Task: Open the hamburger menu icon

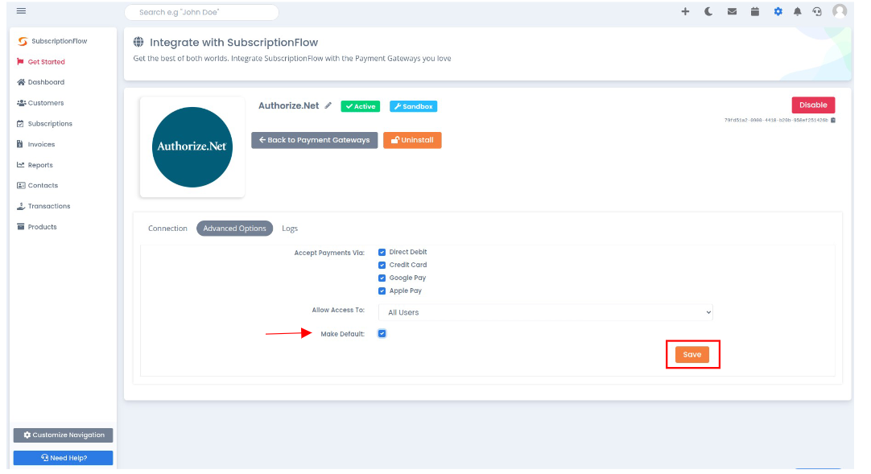Action: (x=21, y=11)
